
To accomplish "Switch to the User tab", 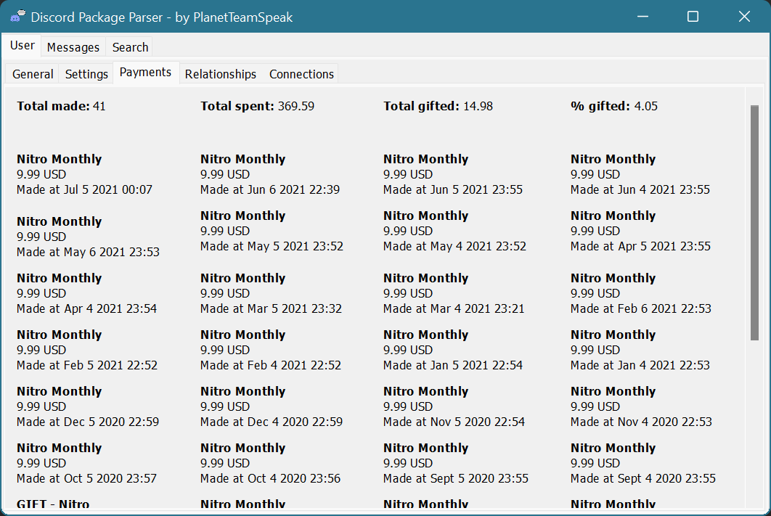I will coord(22,45).
